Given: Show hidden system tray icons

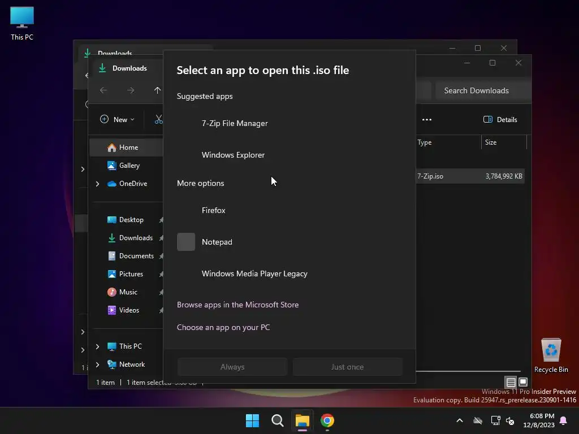Looking at the screenshot, I should [x=460, y=420].
